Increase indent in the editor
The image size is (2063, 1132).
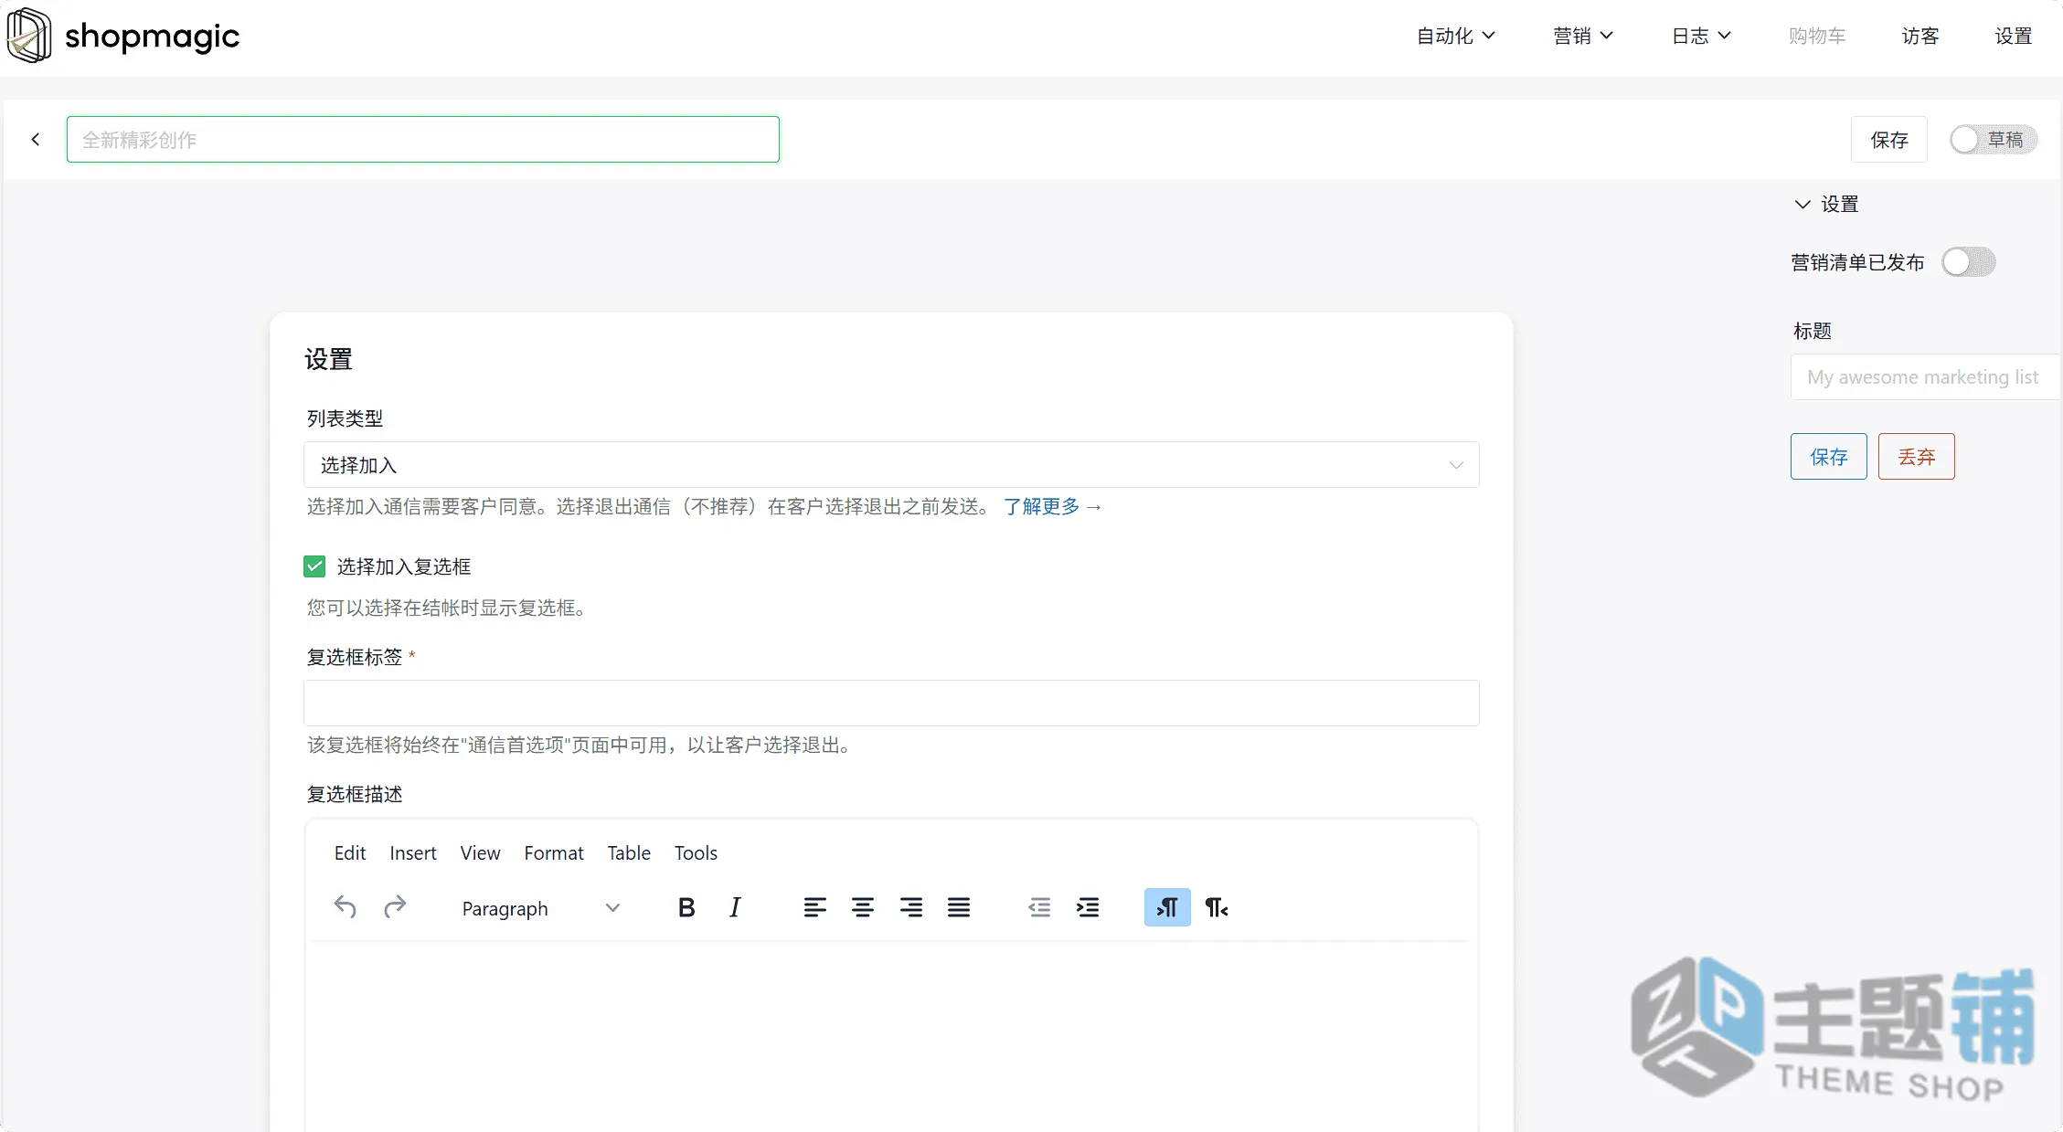pyautogui.click(x=1088, y=907)
